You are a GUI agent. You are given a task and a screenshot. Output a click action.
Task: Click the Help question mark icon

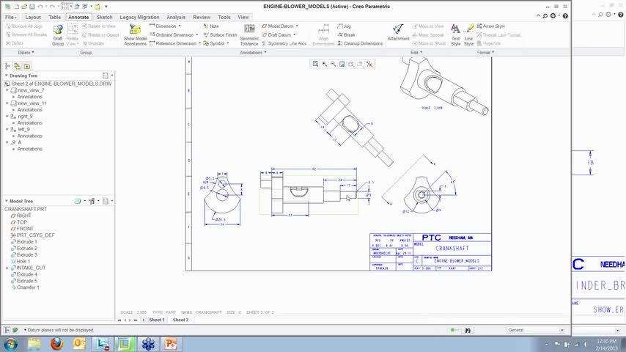(x=565, y=16)
